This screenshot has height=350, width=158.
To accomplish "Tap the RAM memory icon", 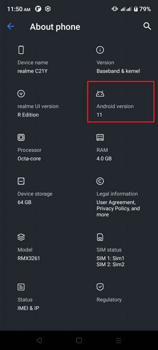I will click(100, 137).
